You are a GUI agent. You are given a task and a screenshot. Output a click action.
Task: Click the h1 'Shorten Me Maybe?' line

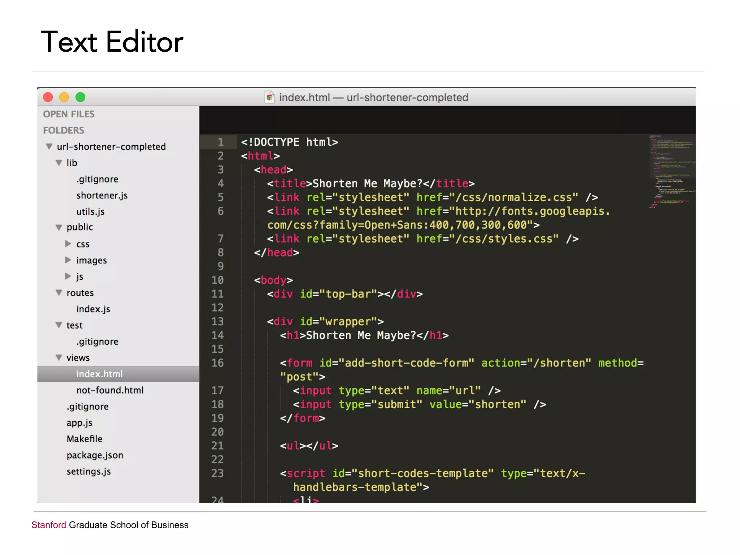coord(364,335)
